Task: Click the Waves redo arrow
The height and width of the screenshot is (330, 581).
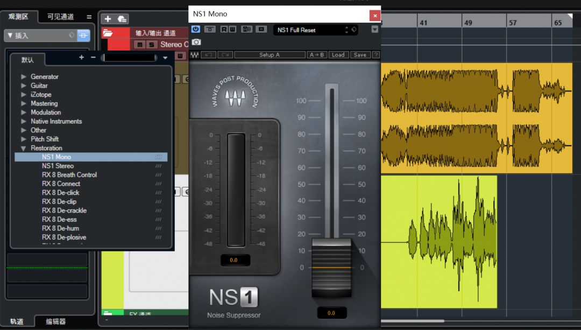Action: [x=225, y=55]
